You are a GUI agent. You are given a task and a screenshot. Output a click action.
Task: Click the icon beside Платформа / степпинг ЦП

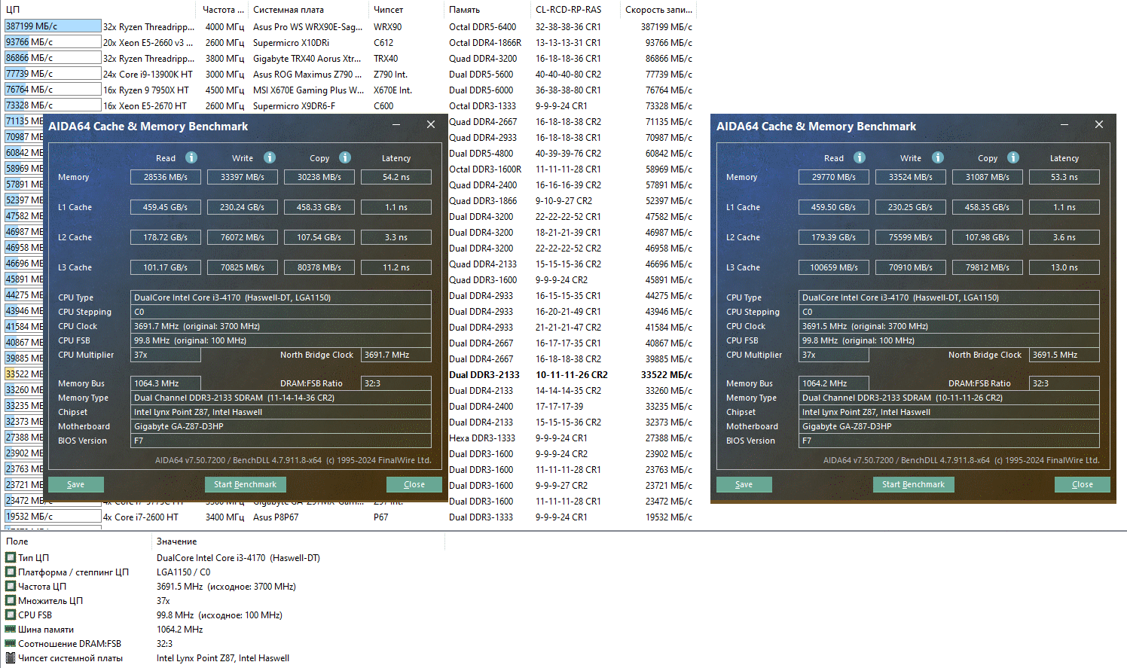click(x=11, y=572)
